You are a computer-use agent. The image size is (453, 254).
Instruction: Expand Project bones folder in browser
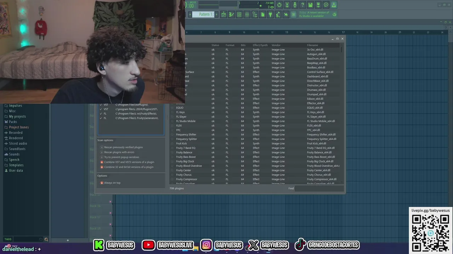point(16,127)
